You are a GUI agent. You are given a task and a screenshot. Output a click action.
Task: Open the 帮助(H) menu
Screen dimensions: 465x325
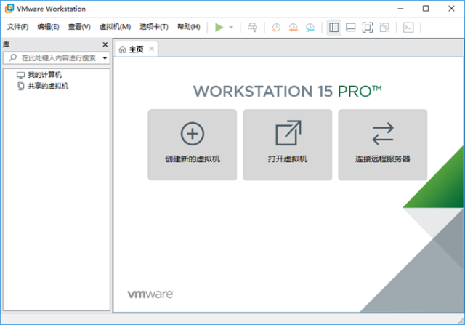click(189, 27)
